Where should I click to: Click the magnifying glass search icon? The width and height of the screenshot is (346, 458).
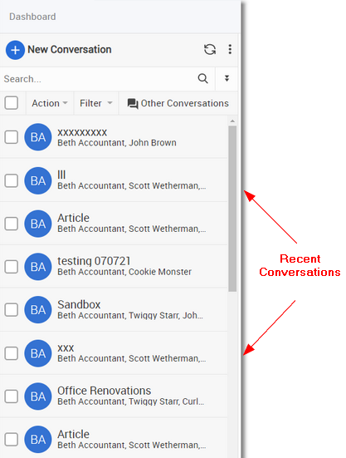[203, 78]
